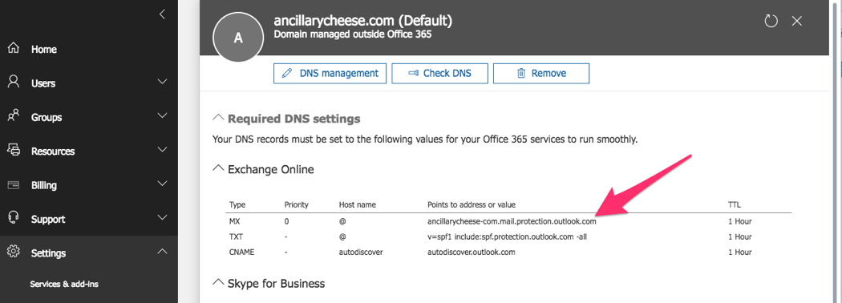Open Services & add-ins submenu item
This screenshot has width=842, height=303.
(64, 285)
